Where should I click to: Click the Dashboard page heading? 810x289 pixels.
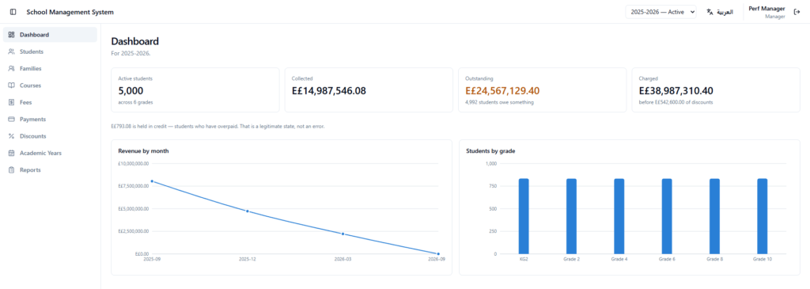click(x=134, y=41)
